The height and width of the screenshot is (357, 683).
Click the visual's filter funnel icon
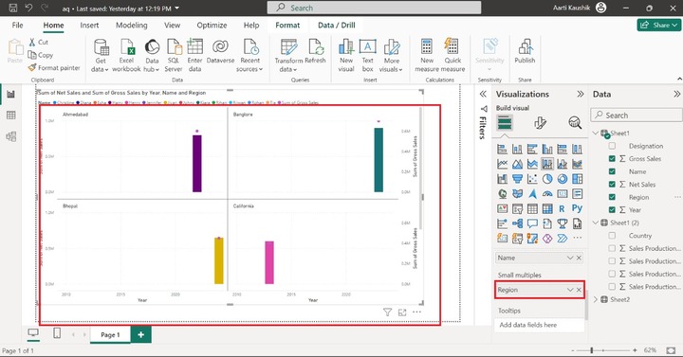point(387,312)
